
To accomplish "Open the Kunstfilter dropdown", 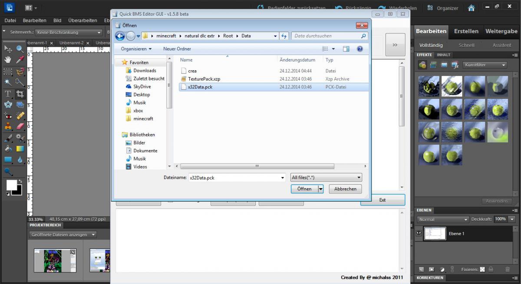I will tap(485, 65).
